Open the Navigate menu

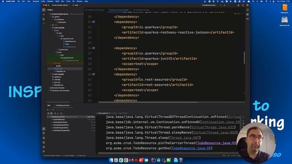(36, 1)
